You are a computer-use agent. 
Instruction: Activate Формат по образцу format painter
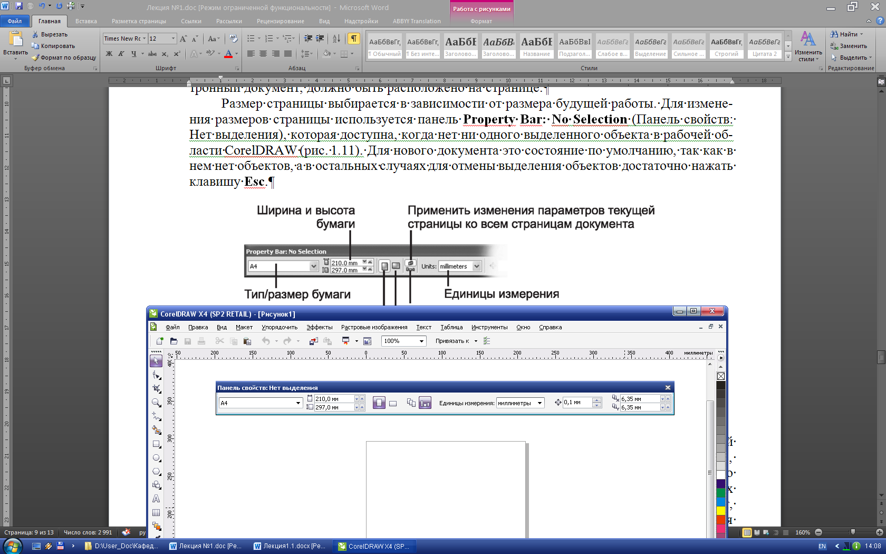[64, 58]
